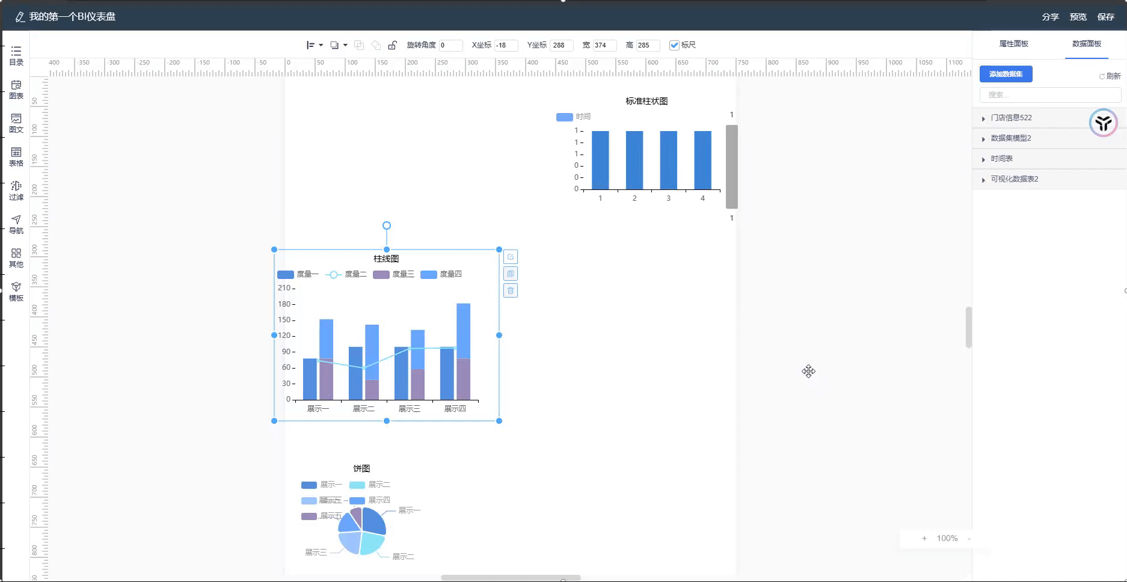The height and width of the screenshot is (582, 1127).
Task: Click the dataset 搜索 search box
Action: coord(1050,95)
